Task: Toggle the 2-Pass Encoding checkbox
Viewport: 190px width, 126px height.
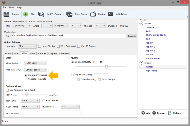Action: (x=78, y=80)
